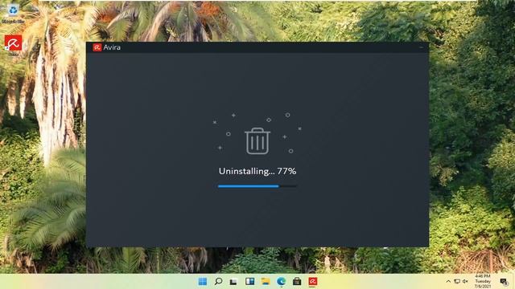Click the muted volume tray icon
The width and height of the screenshot is (515, 289).
coord(465,282)
